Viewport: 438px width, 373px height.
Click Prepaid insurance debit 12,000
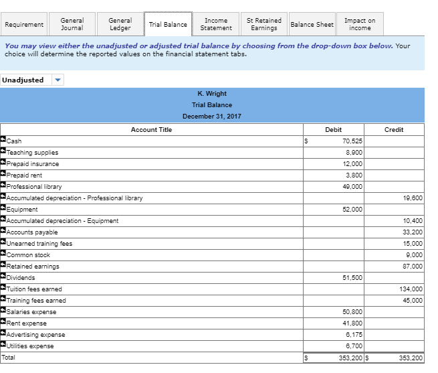click(352, 164)
